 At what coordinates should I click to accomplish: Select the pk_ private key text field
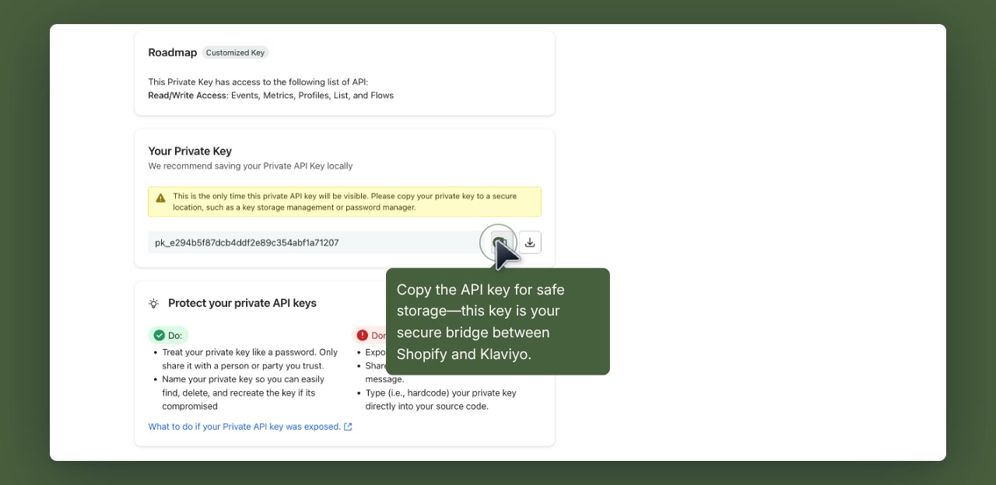click(311, 242)
